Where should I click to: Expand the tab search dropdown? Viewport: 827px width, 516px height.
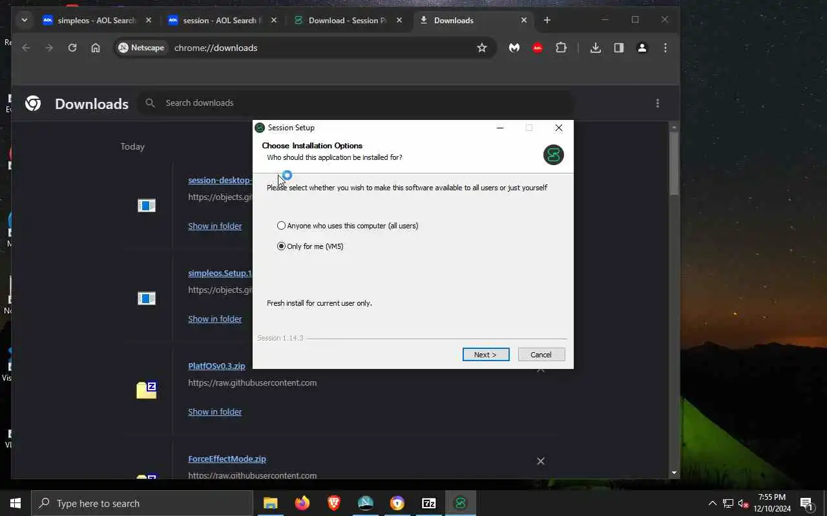24,20
